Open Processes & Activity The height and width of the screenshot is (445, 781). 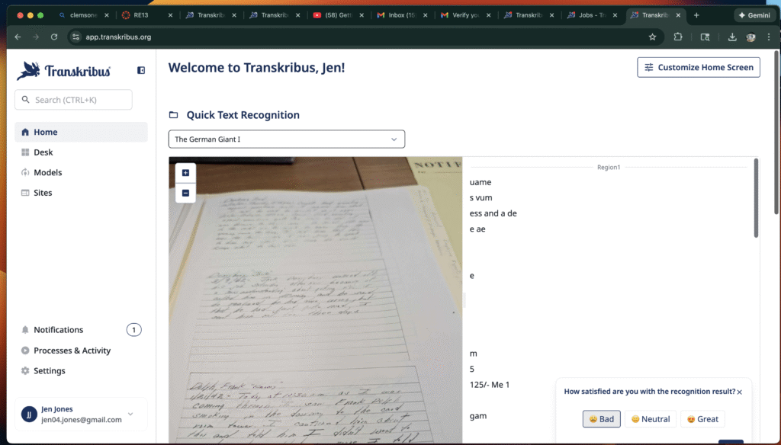tap(72, 351)
